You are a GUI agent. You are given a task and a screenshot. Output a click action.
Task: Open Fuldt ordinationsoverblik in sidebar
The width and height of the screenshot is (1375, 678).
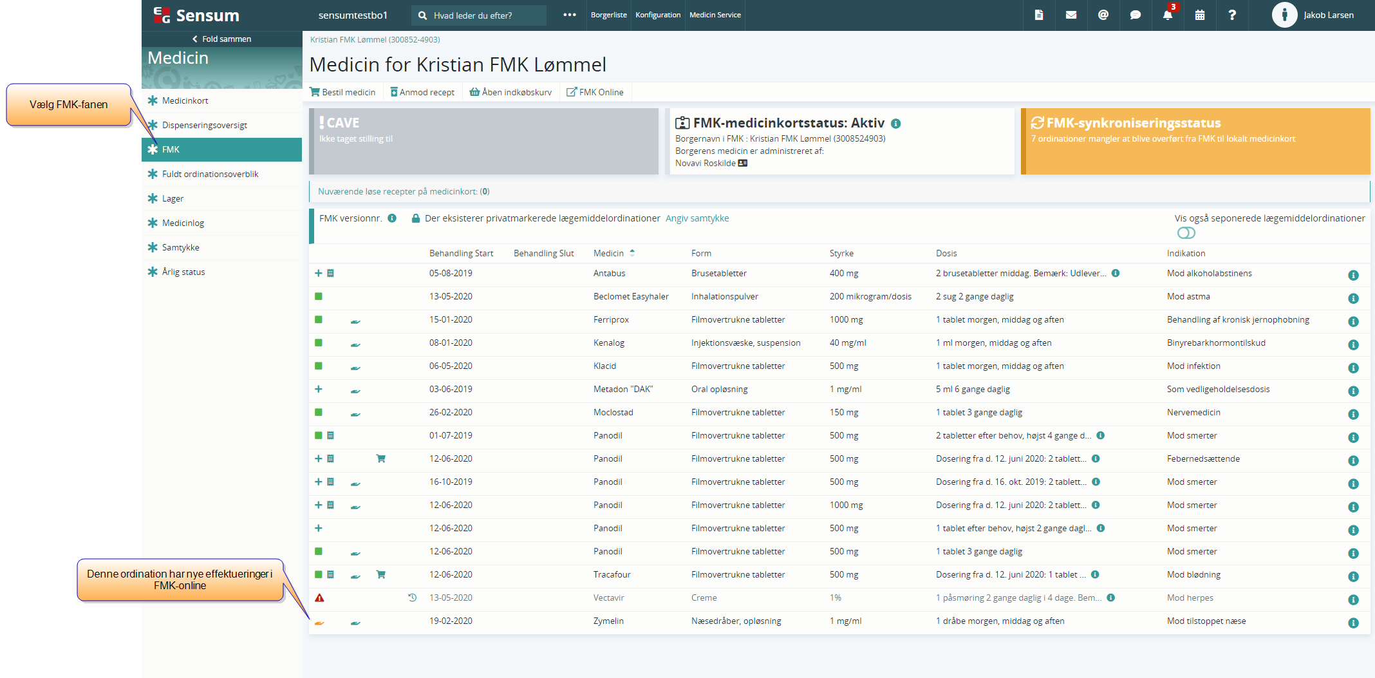point(221,174)
